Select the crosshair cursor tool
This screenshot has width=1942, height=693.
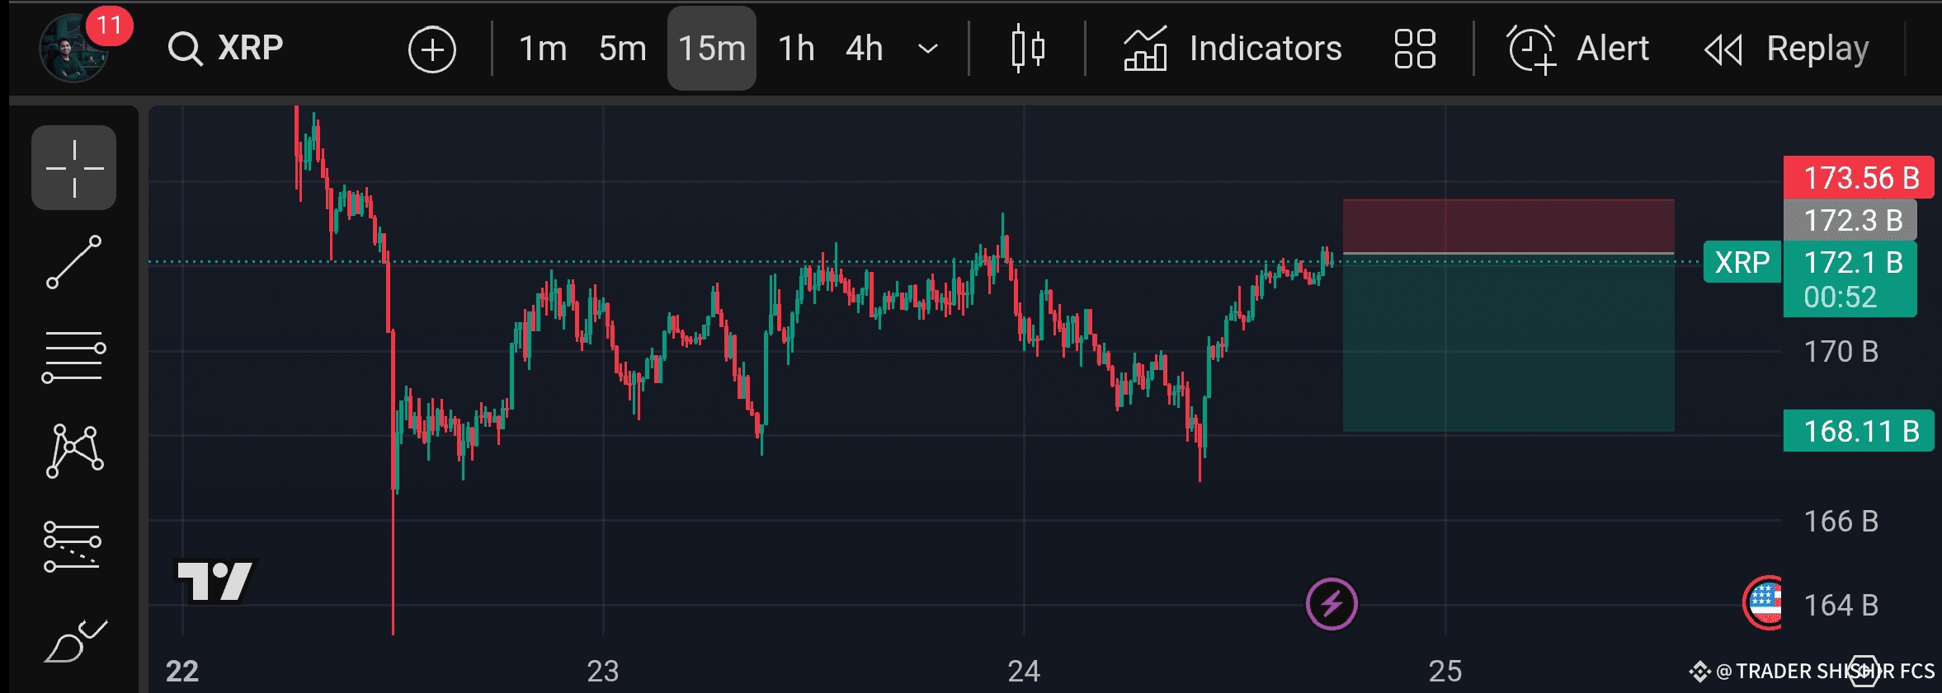73,168
